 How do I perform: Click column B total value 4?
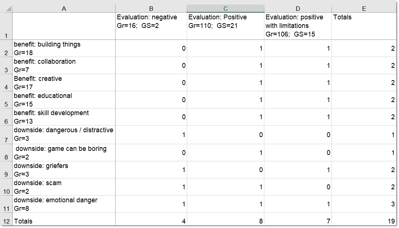click(151, 219)
